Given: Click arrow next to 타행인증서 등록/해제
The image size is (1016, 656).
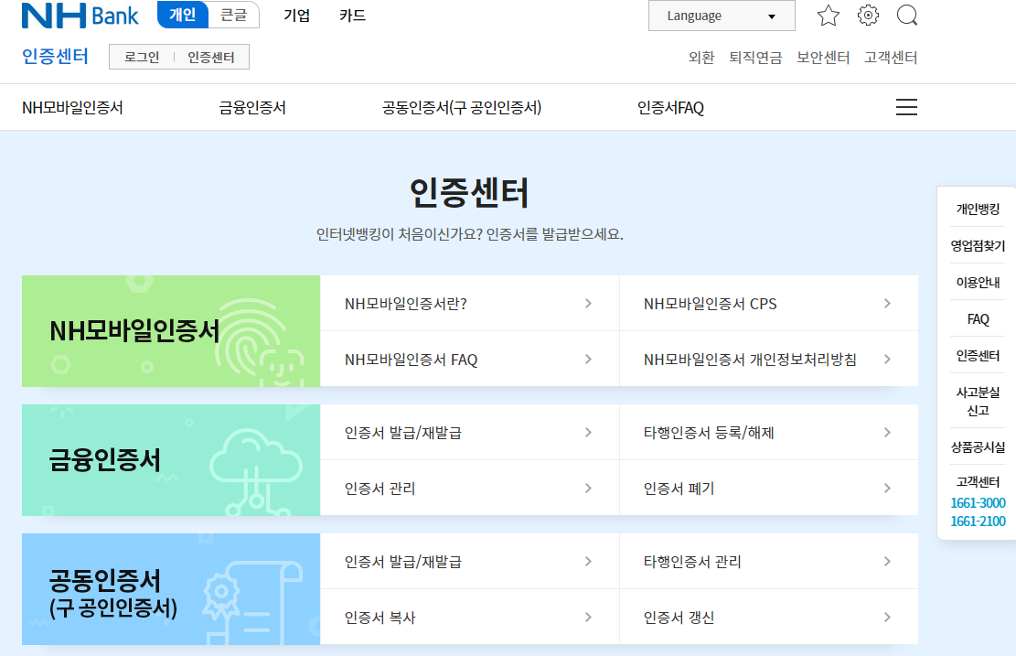Looking at the screenshot, I should (887, 433).
